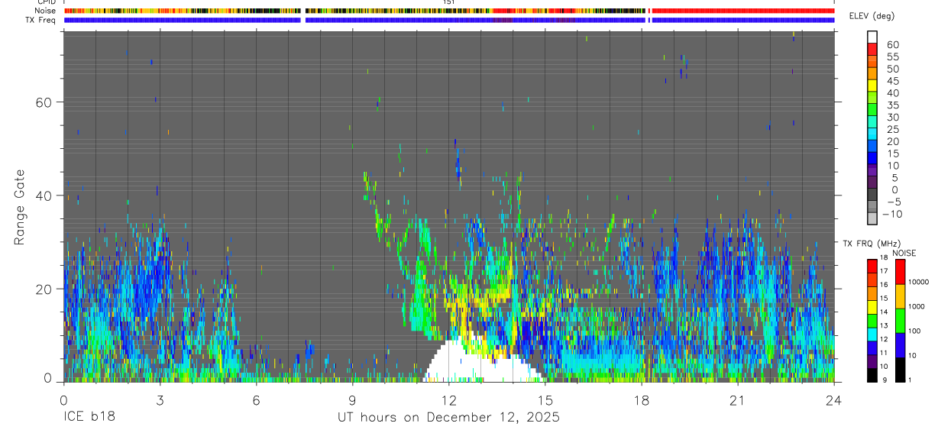
Task: Click the 12 tick label on UT hours axis
Action: coord(449,400)
